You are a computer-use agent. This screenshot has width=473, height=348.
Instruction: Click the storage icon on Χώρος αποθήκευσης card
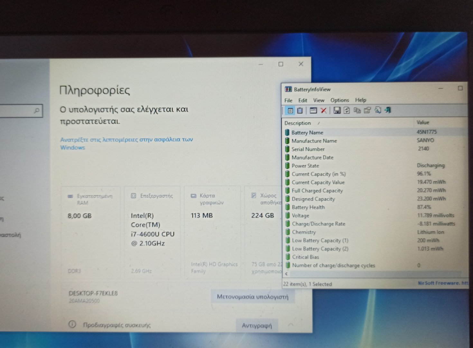pyautogui.click(x=254, y=195)
